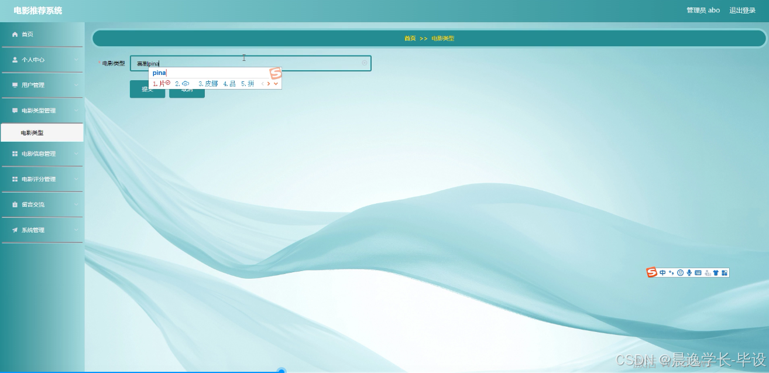Select the 电影类型 submenu item
Image resolution: width=769 pixels, height=373 pixels.
point(42,133)
